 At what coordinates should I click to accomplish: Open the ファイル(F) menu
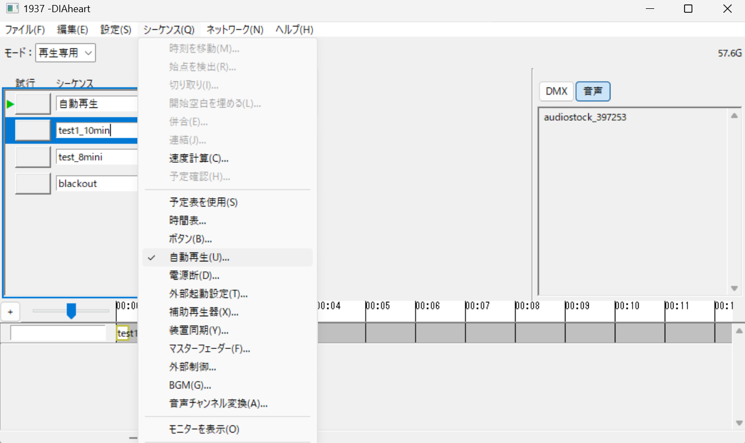pos(25,30)
